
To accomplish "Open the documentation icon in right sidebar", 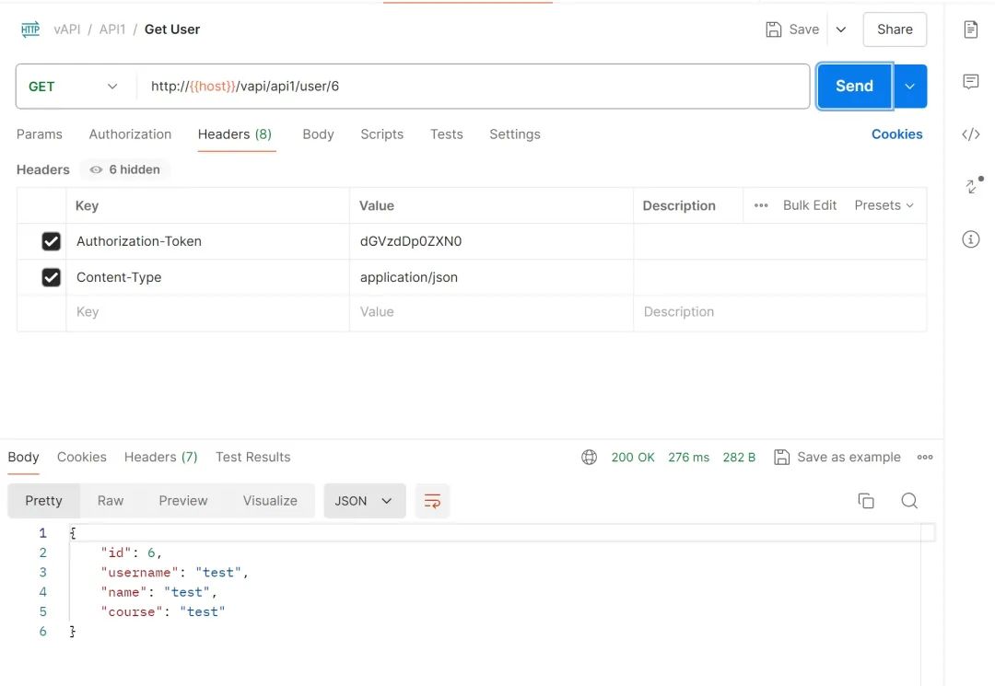I will click(970, 29).
